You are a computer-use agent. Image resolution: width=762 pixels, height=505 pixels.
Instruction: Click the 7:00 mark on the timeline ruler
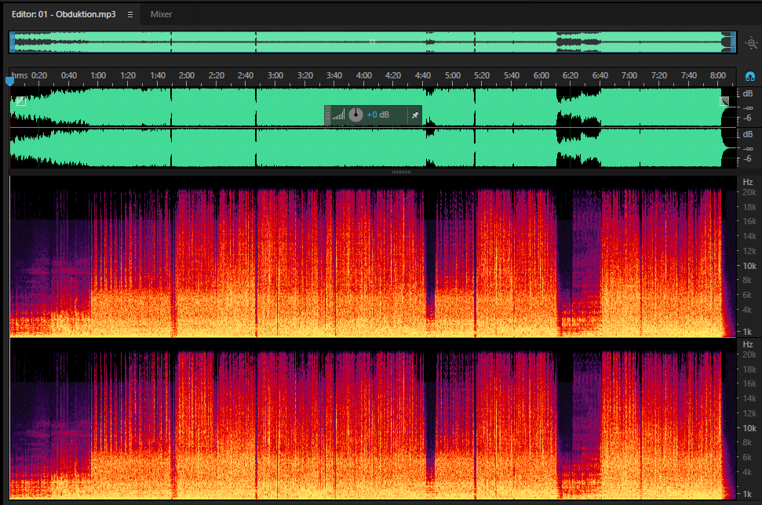[629, 75]
